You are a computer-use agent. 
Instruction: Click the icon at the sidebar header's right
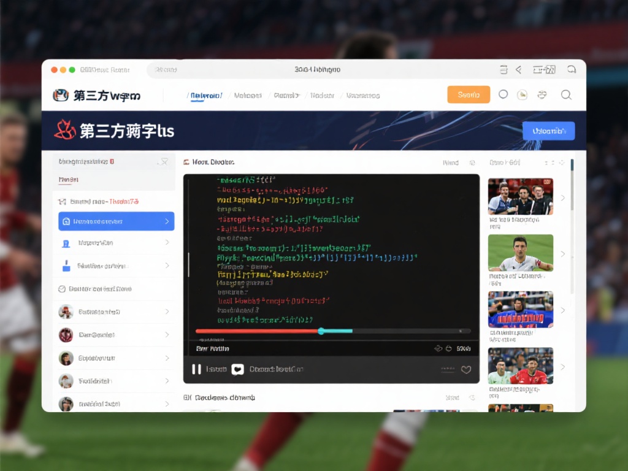click(163, 162)
